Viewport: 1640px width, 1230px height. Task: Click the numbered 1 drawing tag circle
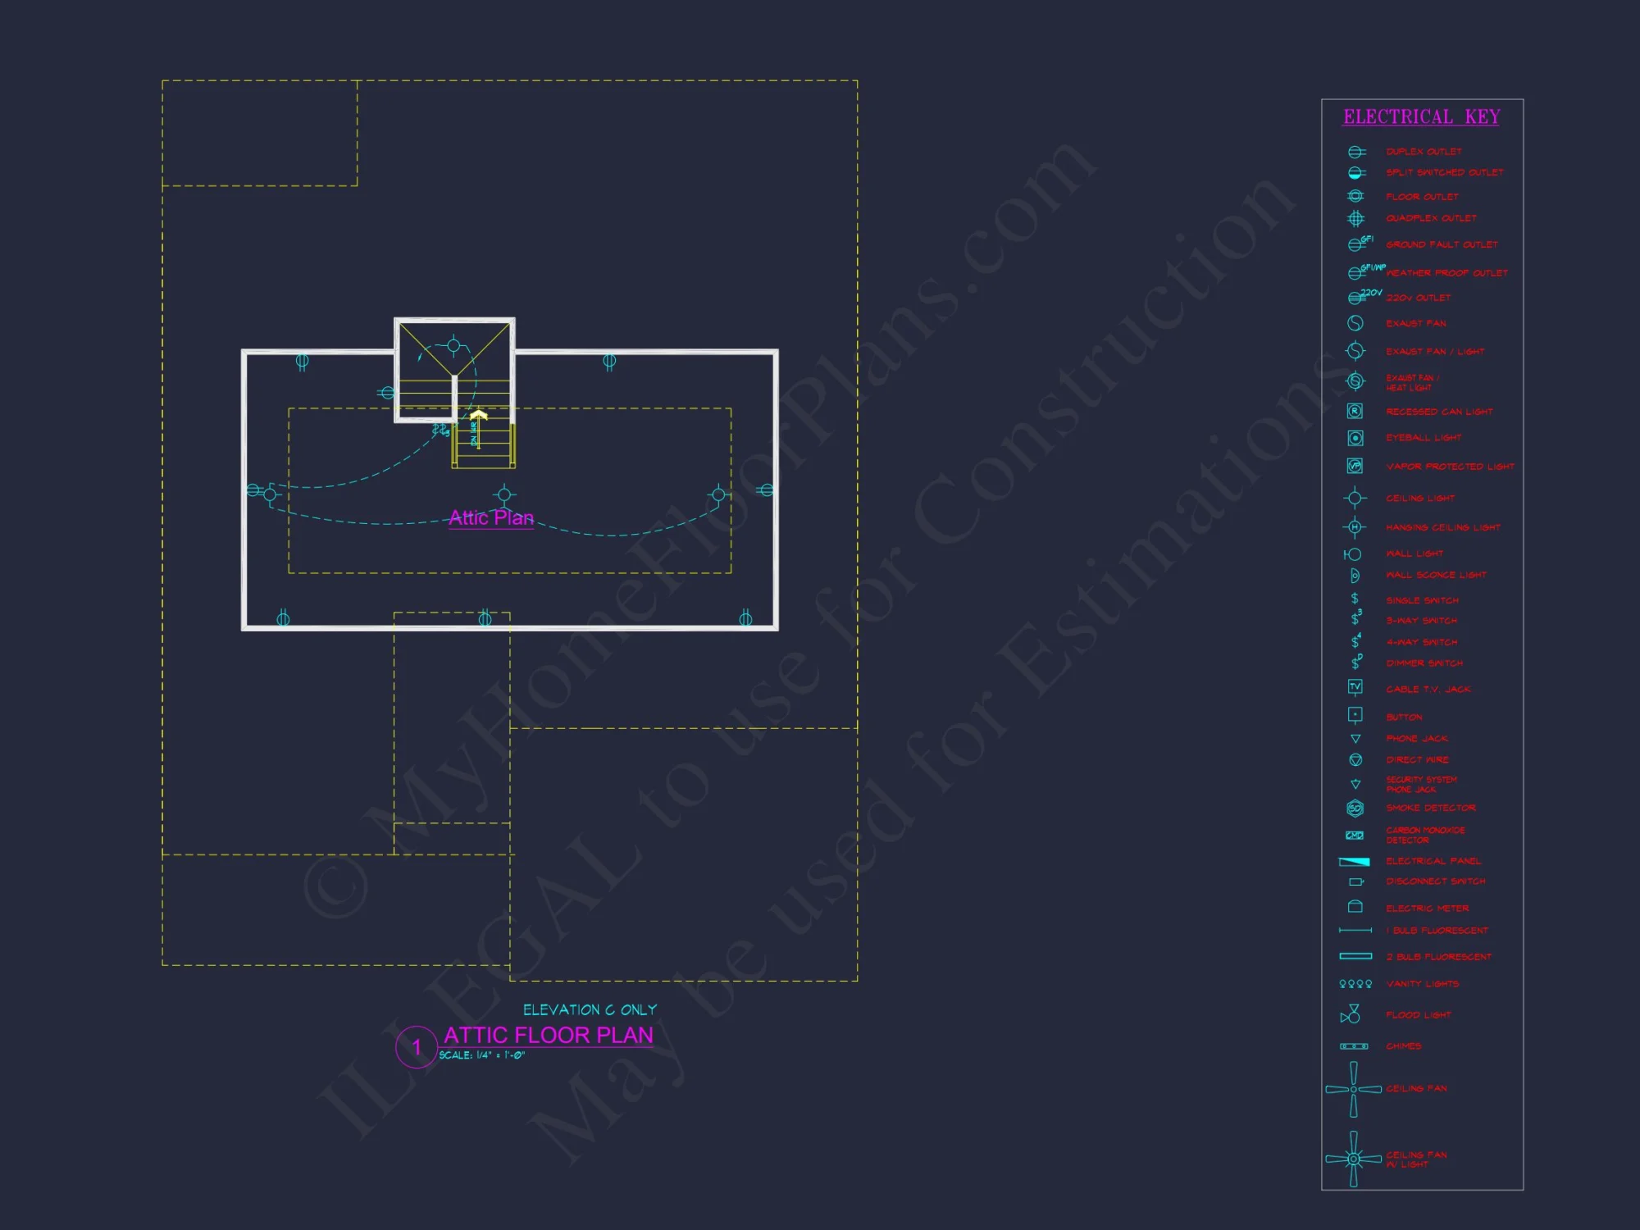click(x=417, y=1047)
